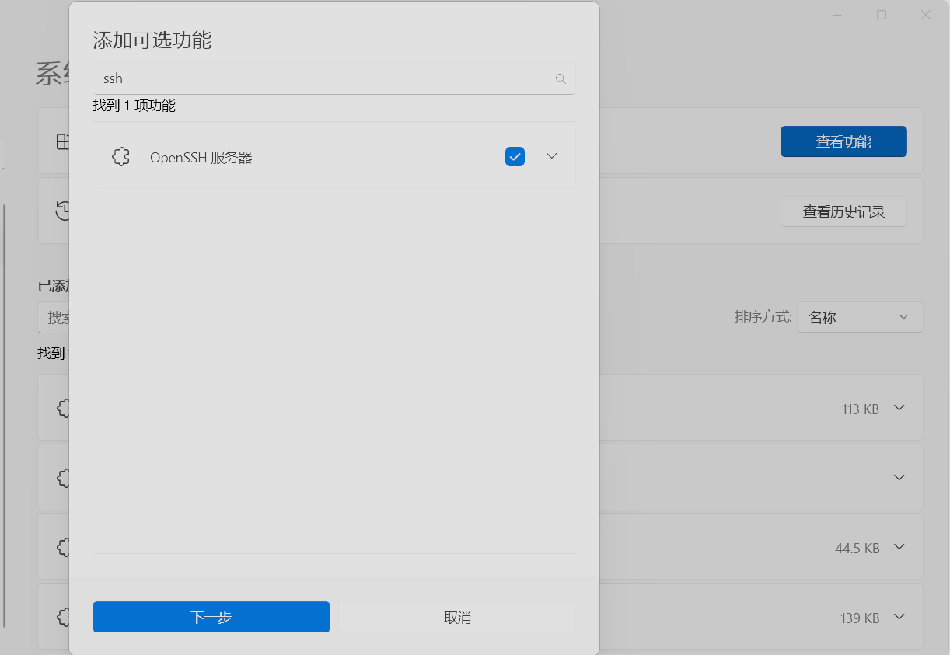Viewport: 950px width, 655px height.
Task: Minimize the Settings window
Action: (836, 15)
